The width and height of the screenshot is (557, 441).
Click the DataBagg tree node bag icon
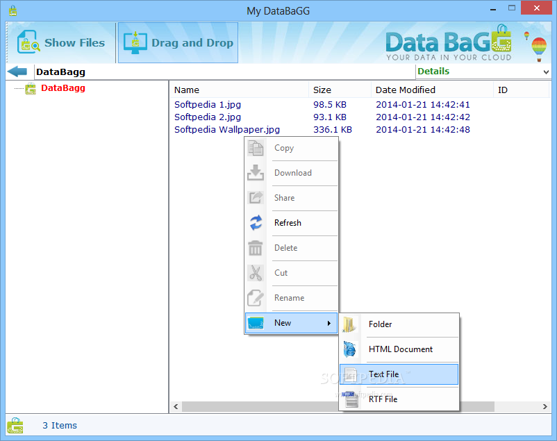point(31,88)
